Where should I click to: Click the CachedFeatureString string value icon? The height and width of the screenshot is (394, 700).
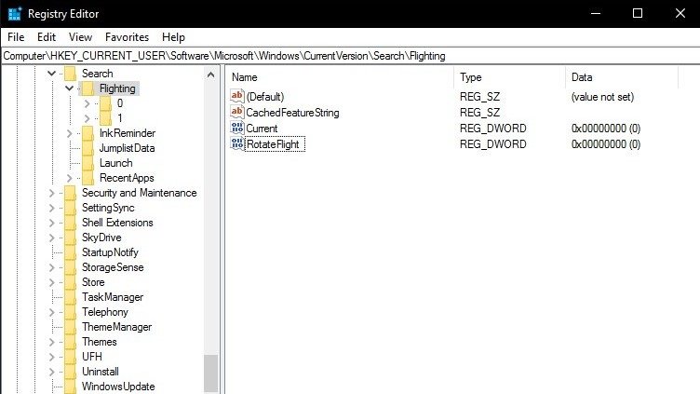click(x=236, y=113)
